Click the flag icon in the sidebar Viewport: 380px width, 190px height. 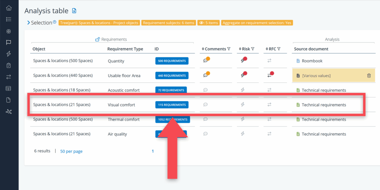click(x=9, y=42)
